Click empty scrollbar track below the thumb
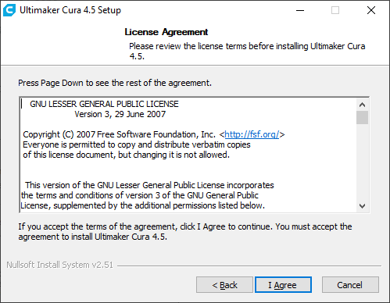Screen dimensions: 390x303 [x=362, y=162]
